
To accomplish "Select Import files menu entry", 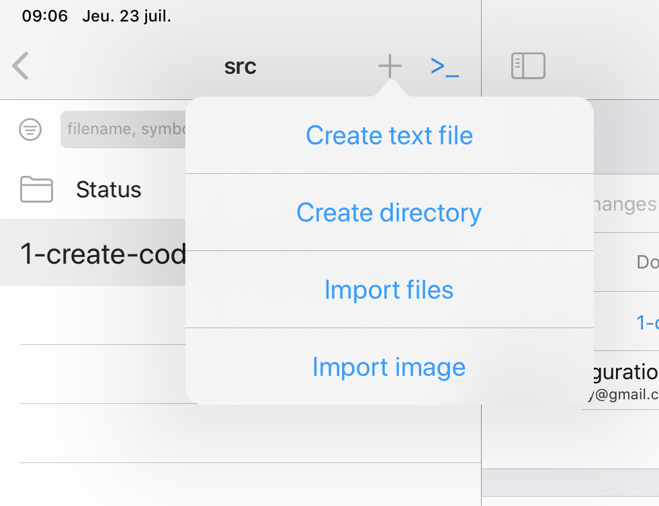I will click(389, 290).
